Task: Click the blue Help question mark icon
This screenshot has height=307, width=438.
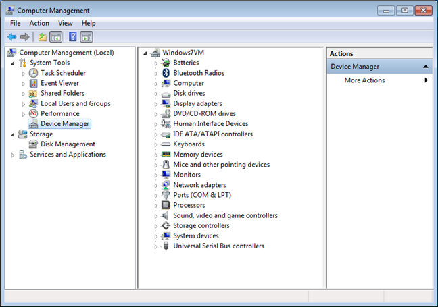Action: click(x=72, y=37)
